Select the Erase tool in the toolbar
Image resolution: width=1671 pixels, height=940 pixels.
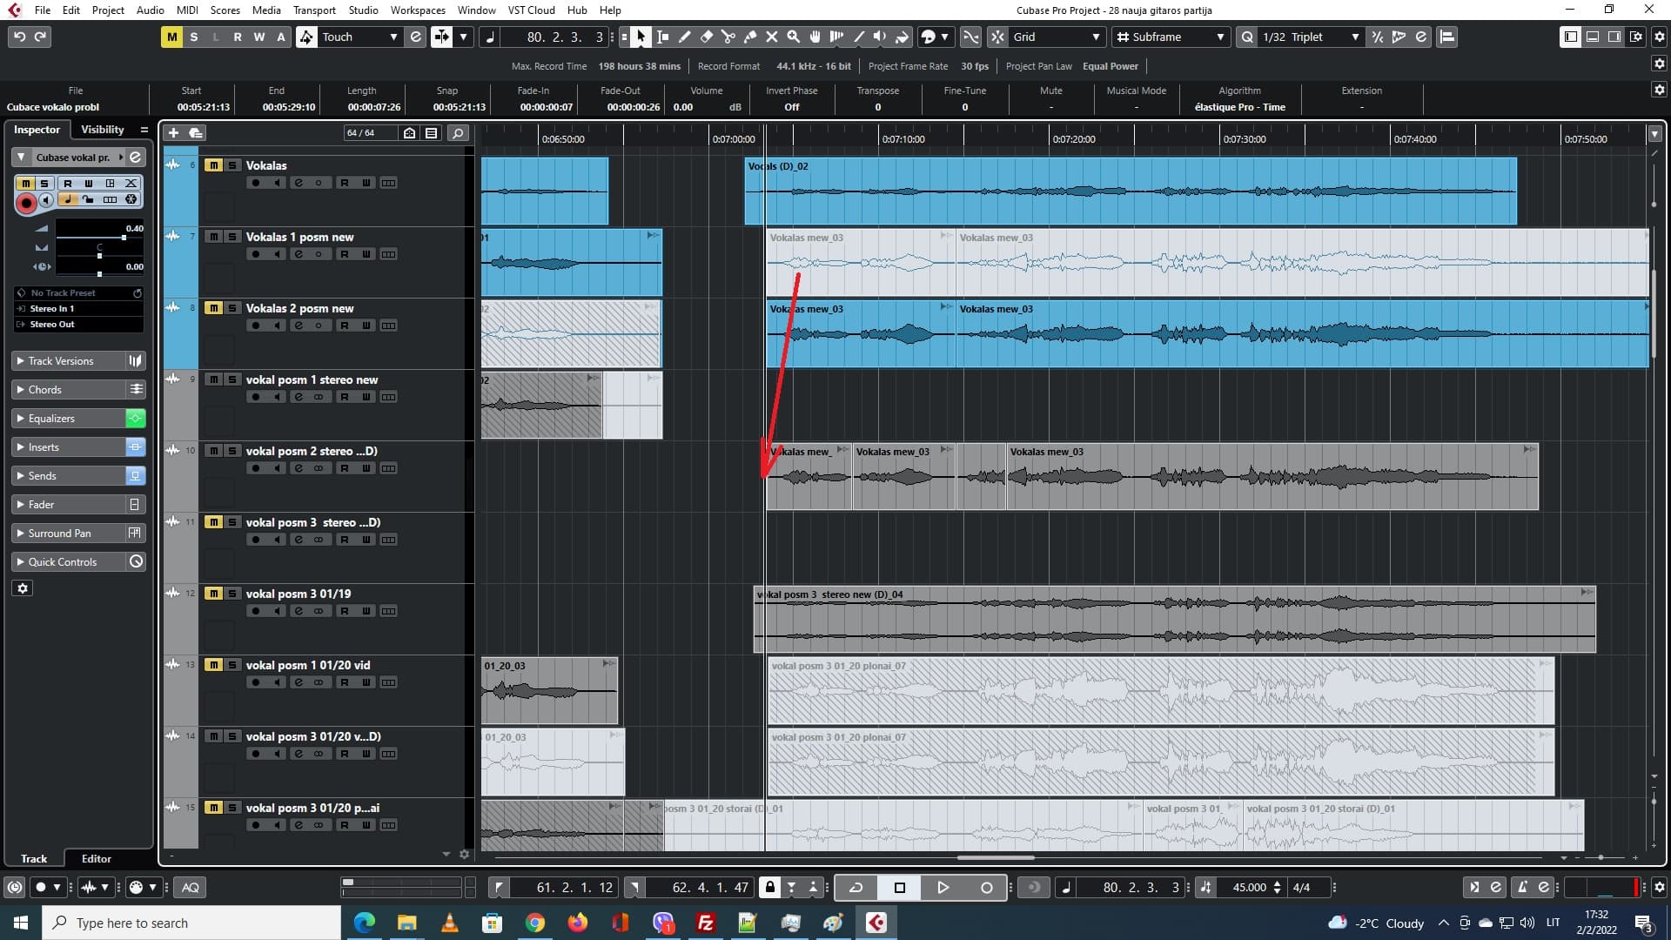[708, 37]
